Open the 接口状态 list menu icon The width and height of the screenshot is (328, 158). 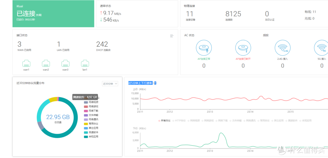[x=172, y=36]
